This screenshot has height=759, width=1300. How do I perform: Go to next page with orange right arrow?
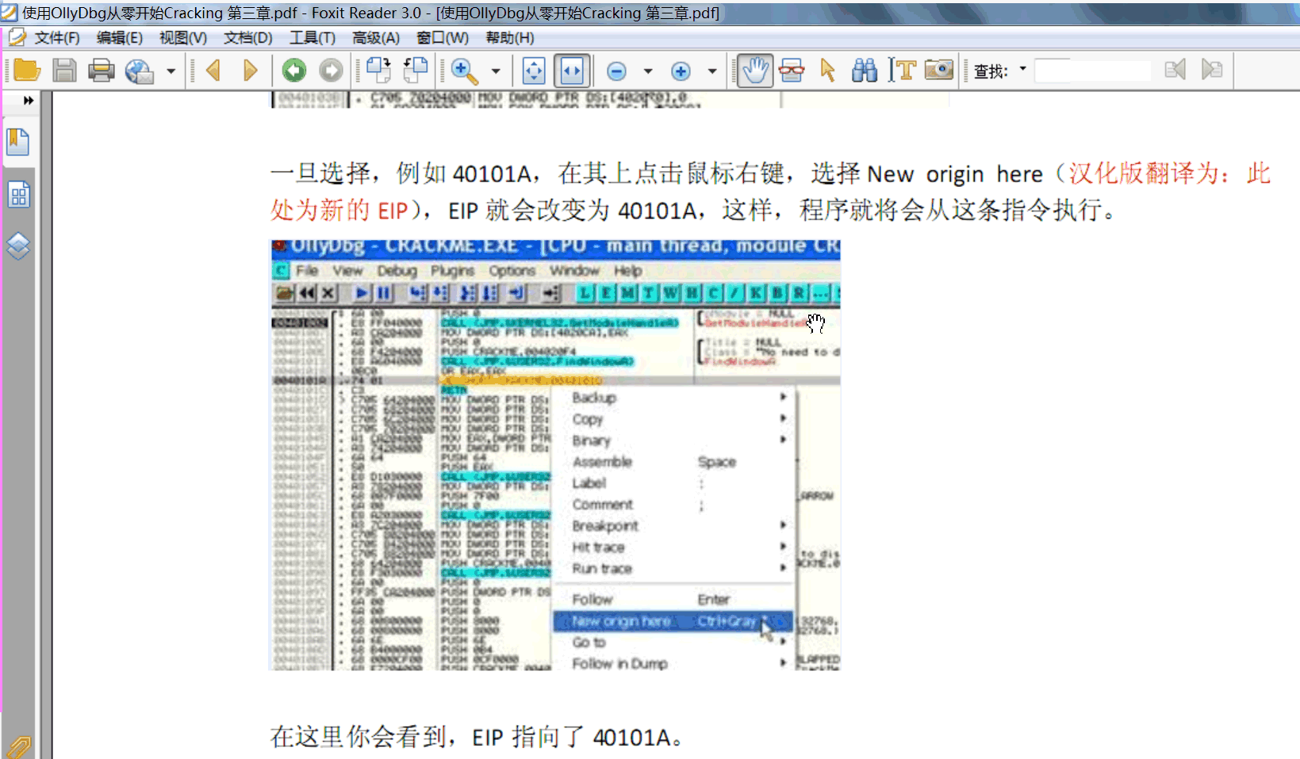coord(251,71)
